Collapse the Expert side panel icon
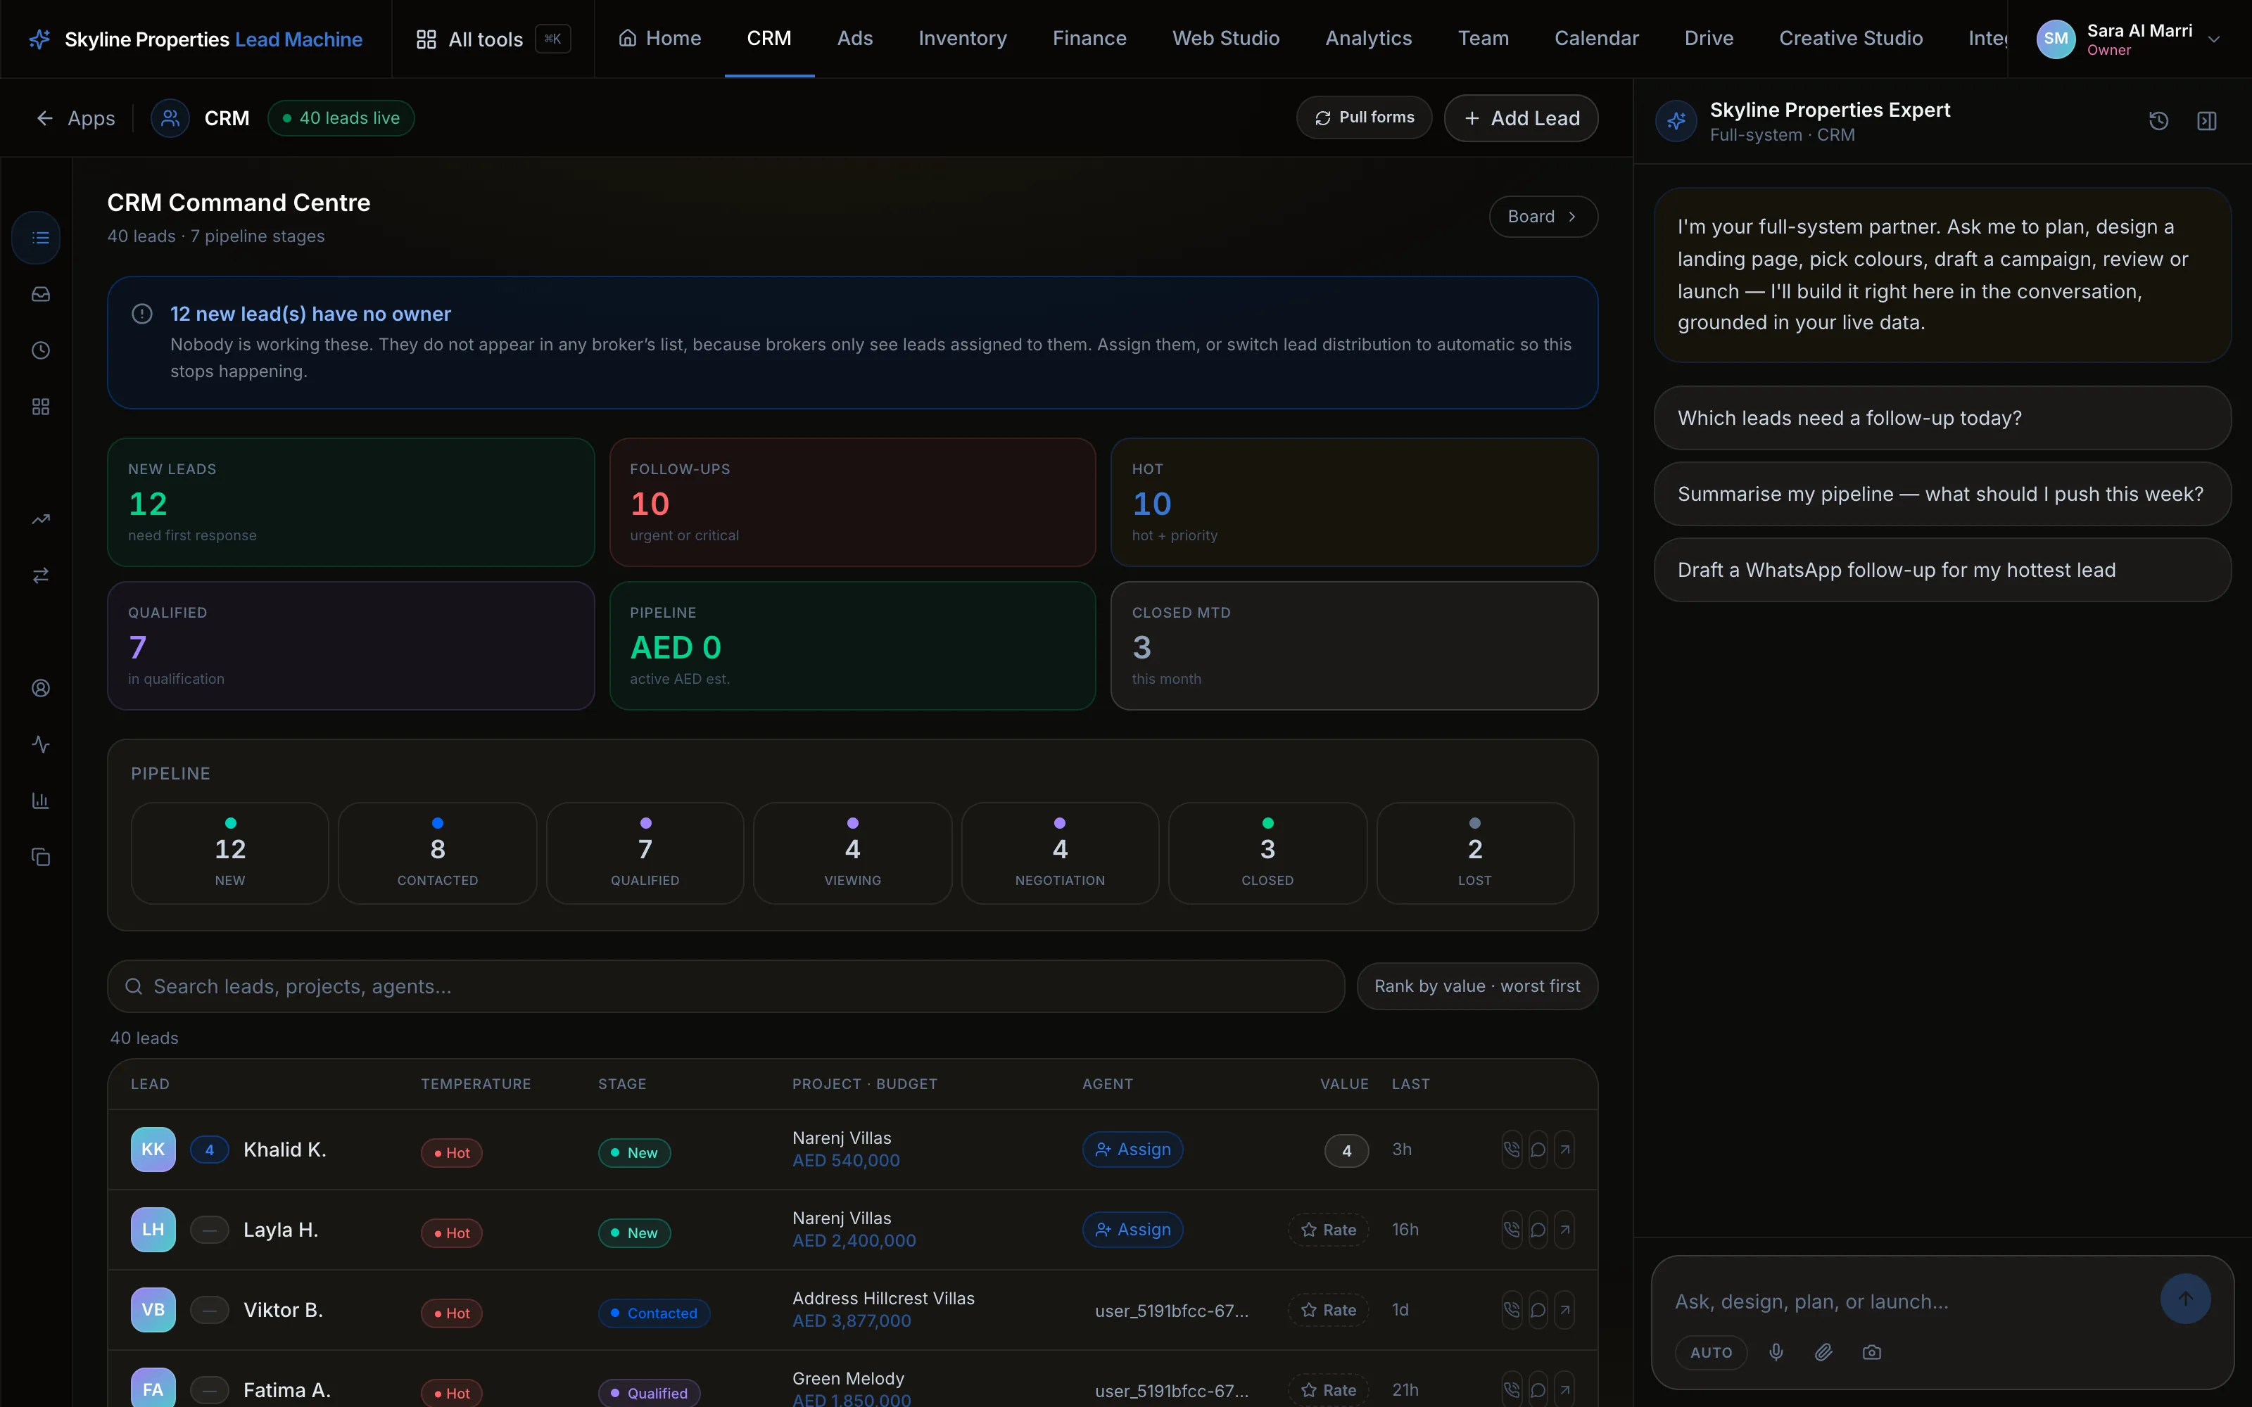Image resolution: width=2252 pixels, height=1407 pixels. point(2206,121)
